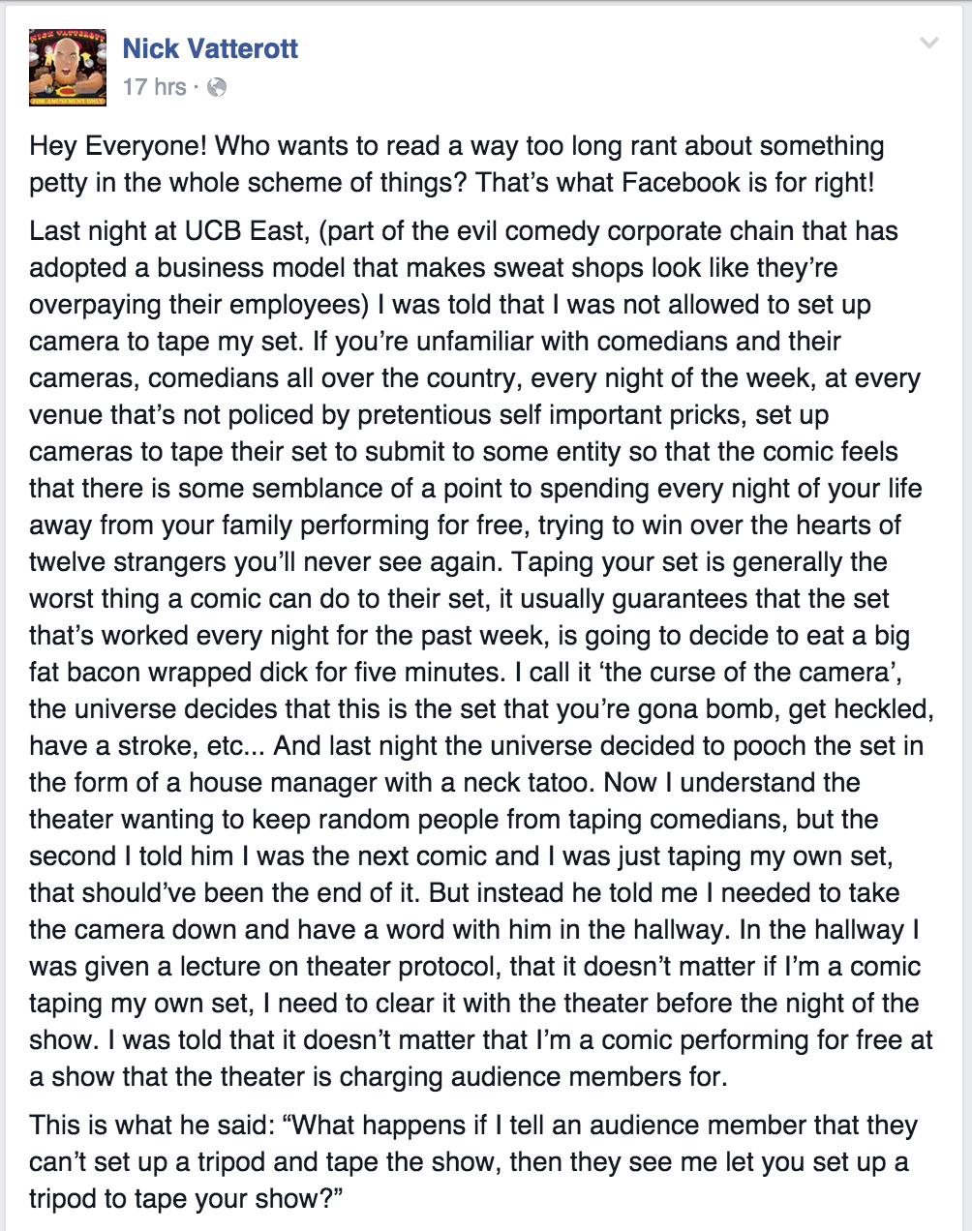Click the phrase "twelve strangers you'll never see again"

[264, 562]
